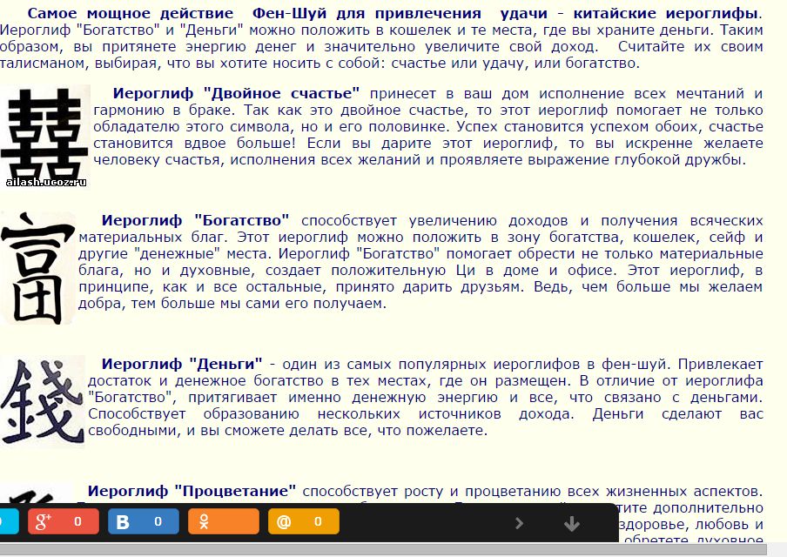
Task: Click the light blue share button at far left
Action: 7,521
